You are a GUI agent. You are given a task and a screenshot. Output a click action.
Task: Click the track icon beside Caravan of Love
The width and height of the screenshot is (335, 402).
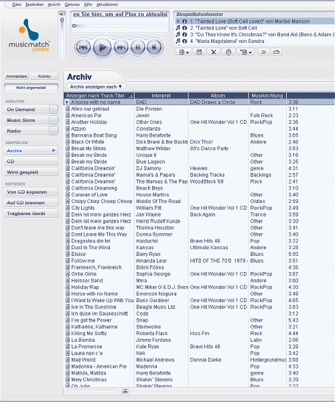[68, 194]
